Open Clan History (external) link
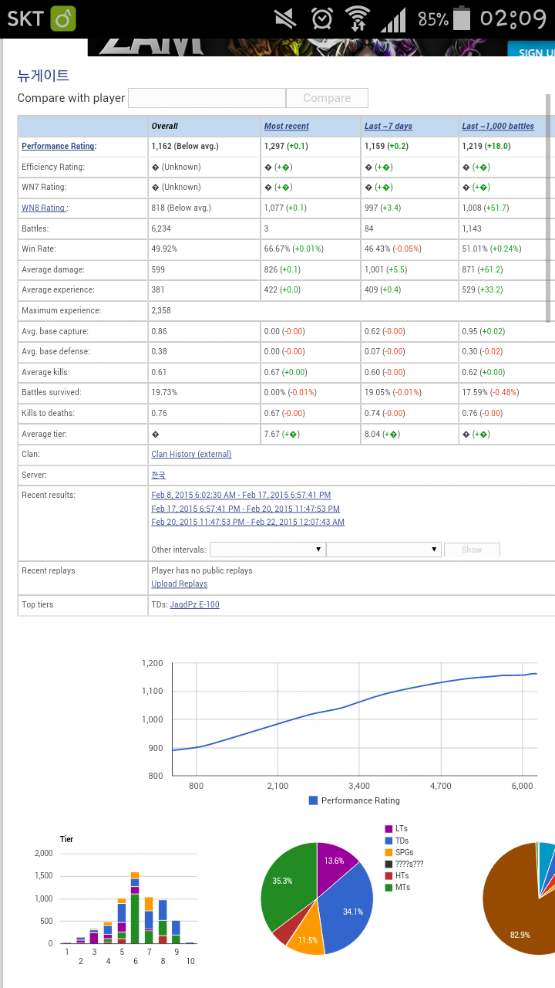This screenshot has height=988, width=555. coord(191,454)
